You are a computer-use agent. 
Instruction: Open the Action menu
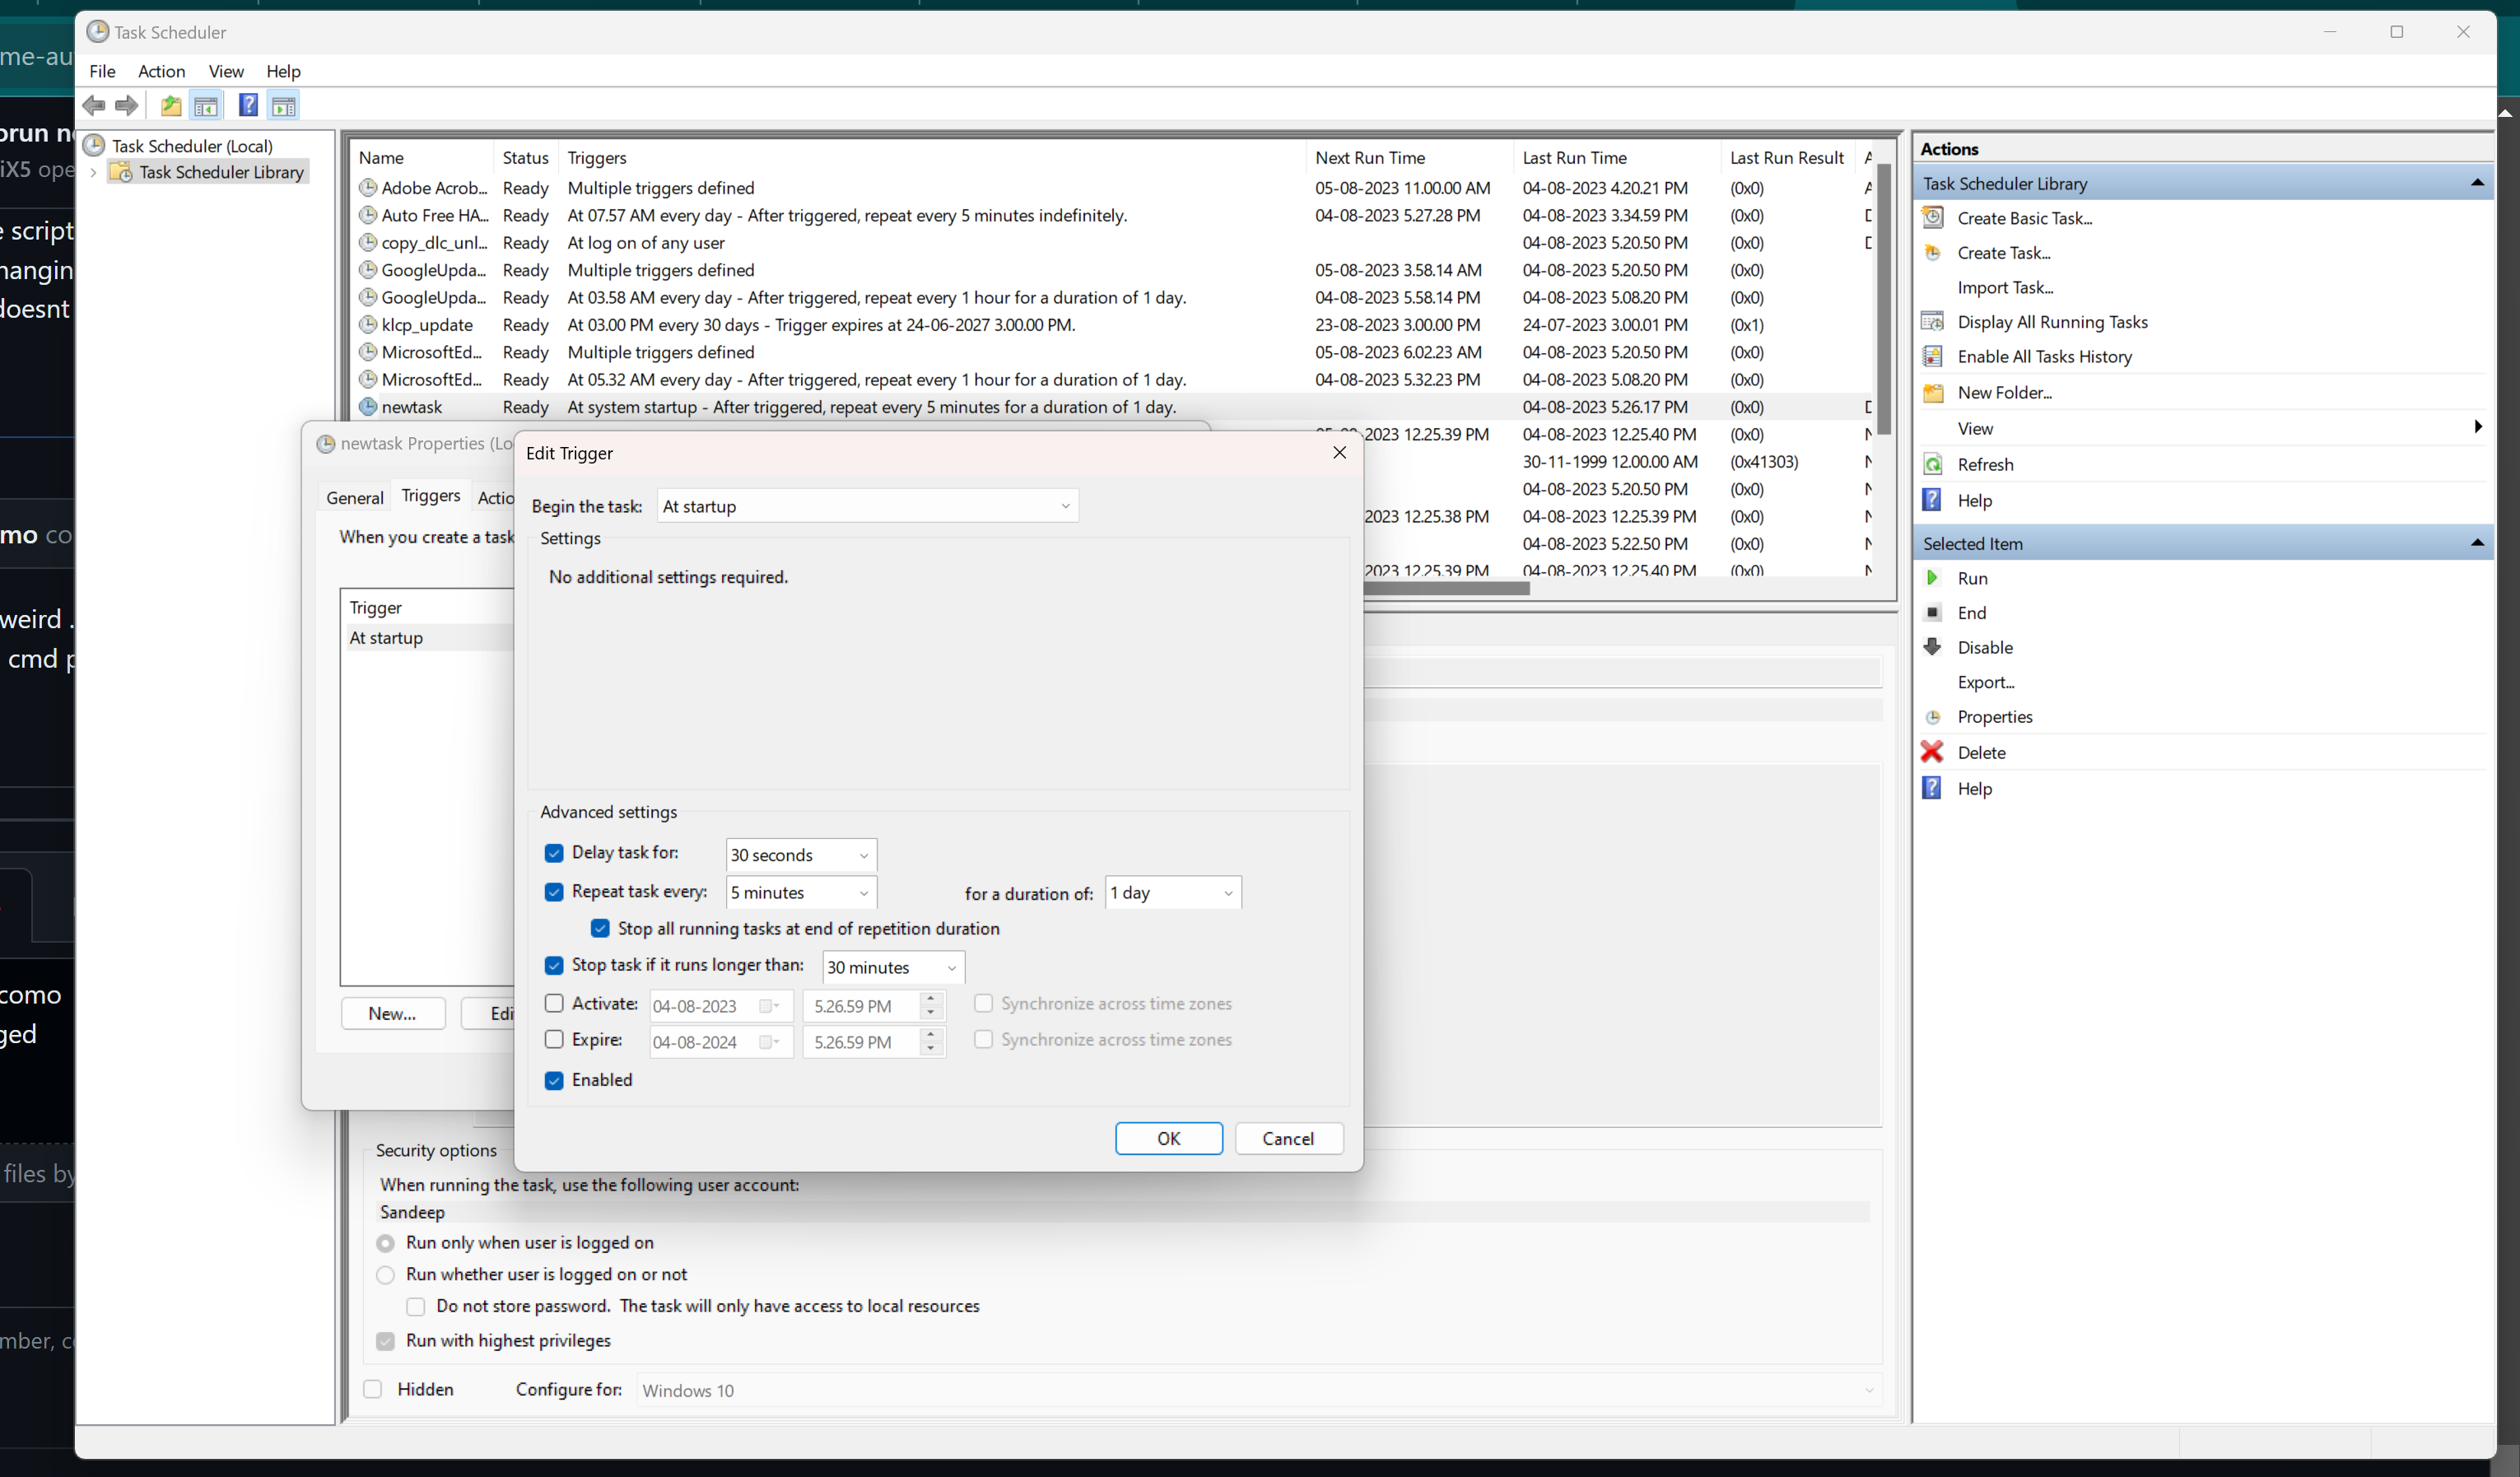161,71
